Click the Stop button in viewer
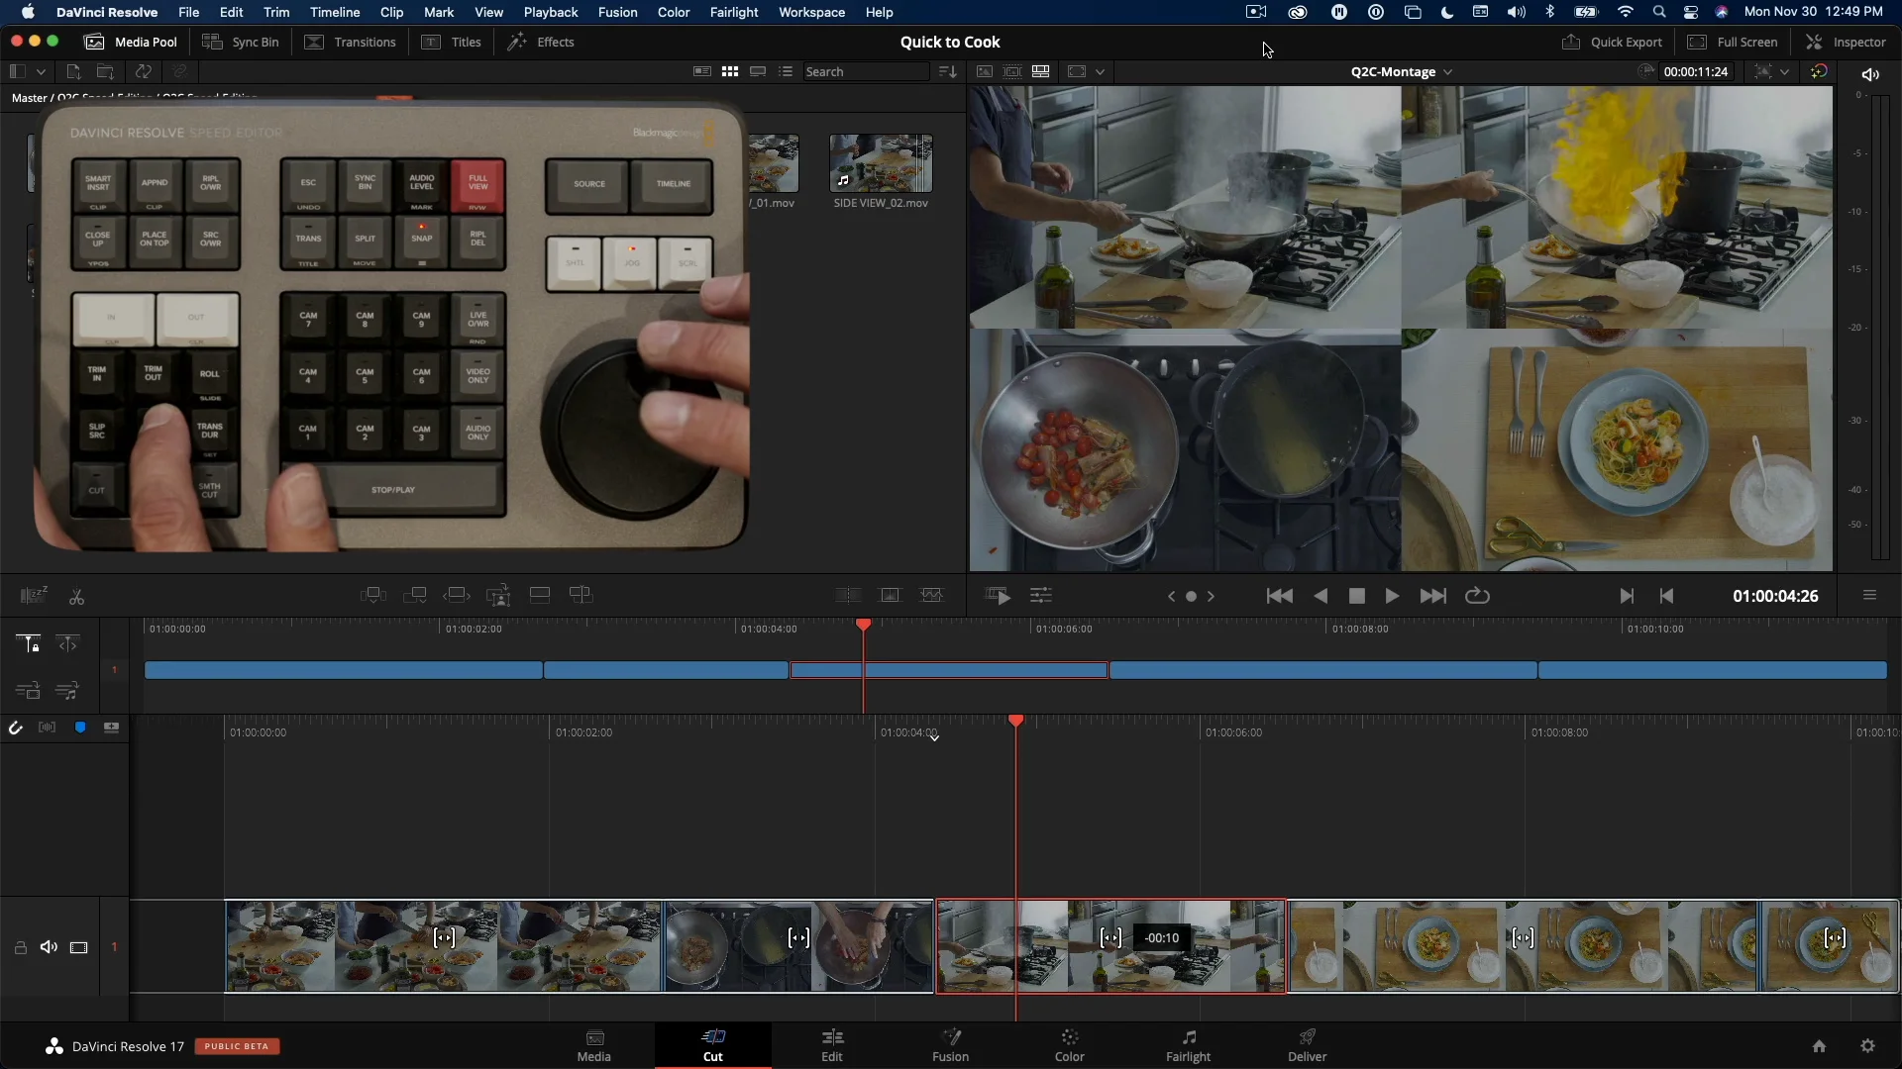Image resolution: width=1902 pixels, height=1069 pixels. pos(1357,596)
